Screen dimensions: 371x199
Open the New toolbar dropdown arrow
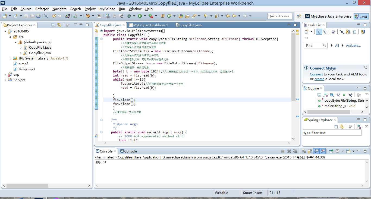point(10,16)
